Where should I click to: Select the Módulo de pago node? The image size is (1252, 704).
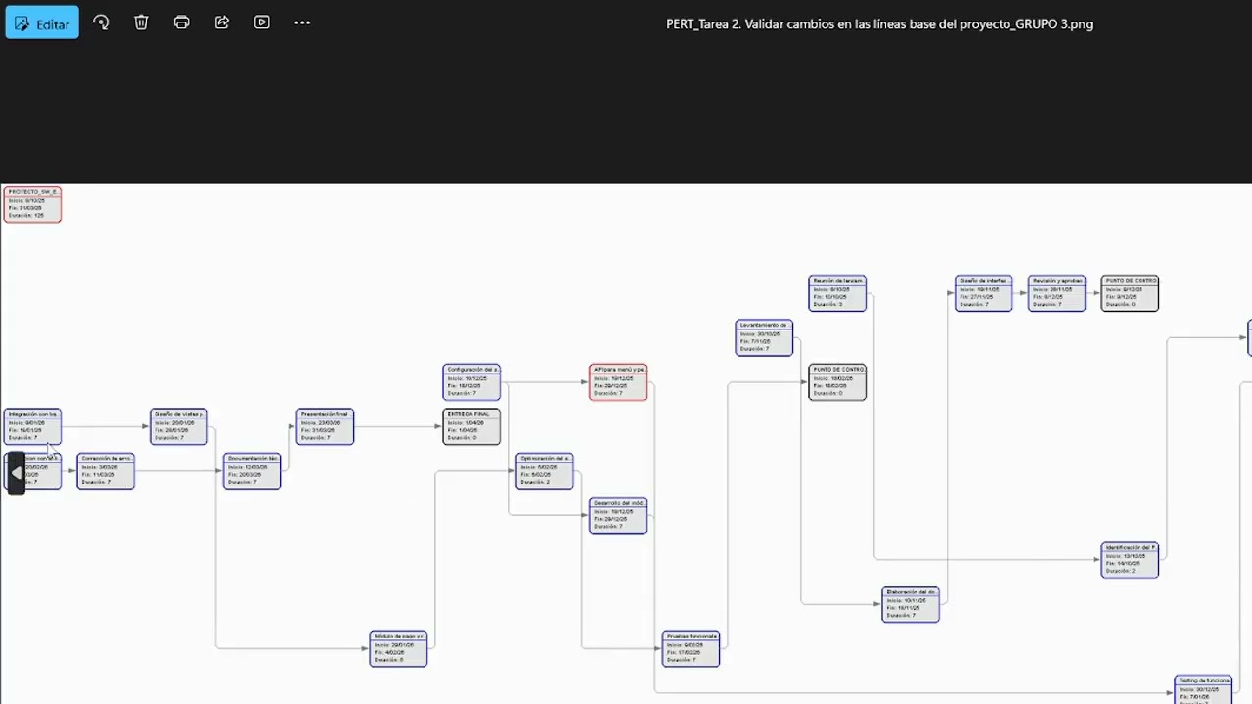pyautogui.click(x=398, y=648)
